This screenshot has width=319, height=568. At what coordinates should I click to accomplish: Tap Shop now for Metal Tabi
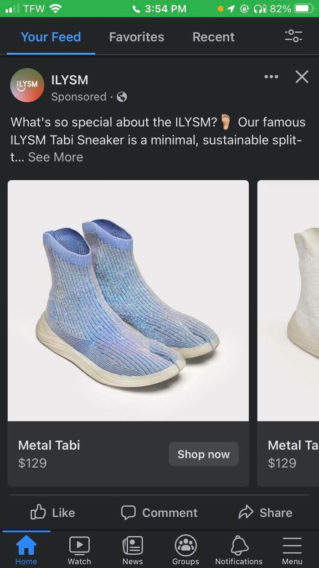click(x=204, y=454)
